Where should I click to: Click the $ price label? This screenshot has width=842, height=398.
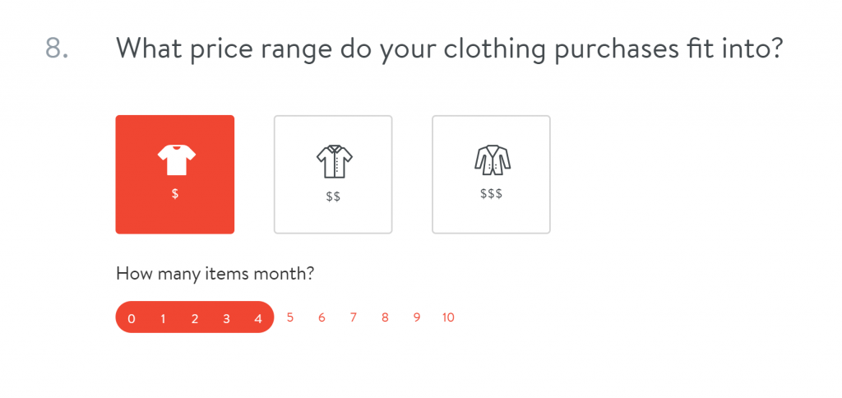175,194
